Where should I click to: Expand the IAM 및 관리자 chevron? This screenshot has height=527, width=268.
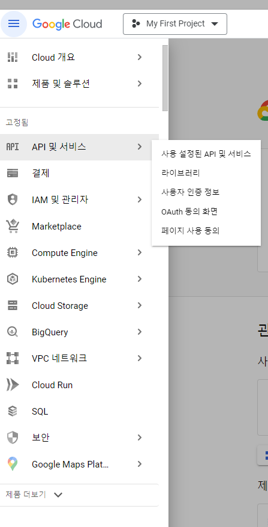(140, 200)
